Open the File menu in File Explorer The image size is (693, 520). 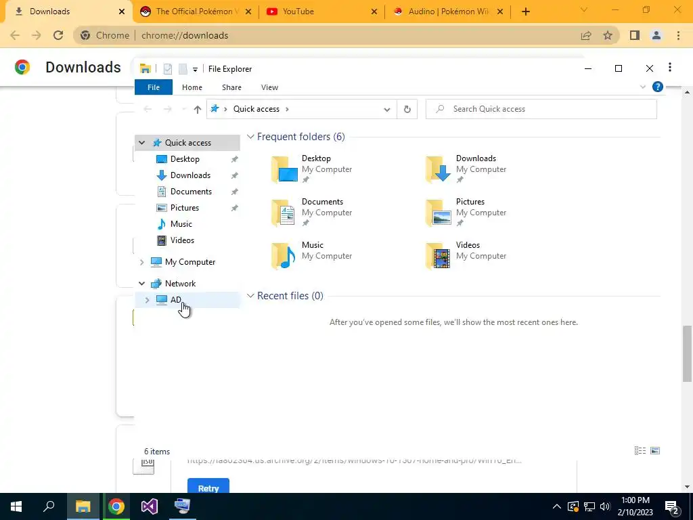click(x=154, y=87)
